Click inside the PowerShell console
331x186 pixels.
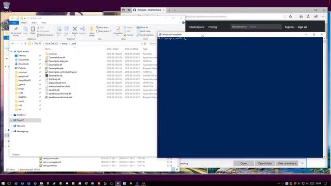tap(240, 97)
